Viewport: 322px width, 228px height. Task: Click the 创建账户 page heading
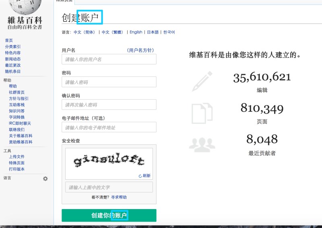pyautogui.click(x=80, y=17)
